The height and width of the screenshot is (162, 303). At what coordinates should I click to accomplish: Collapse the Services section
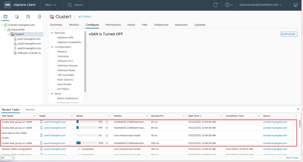(52, 33)
